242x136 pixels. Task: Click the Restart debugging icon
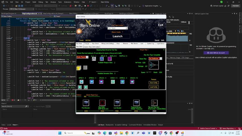click(91, 6)
